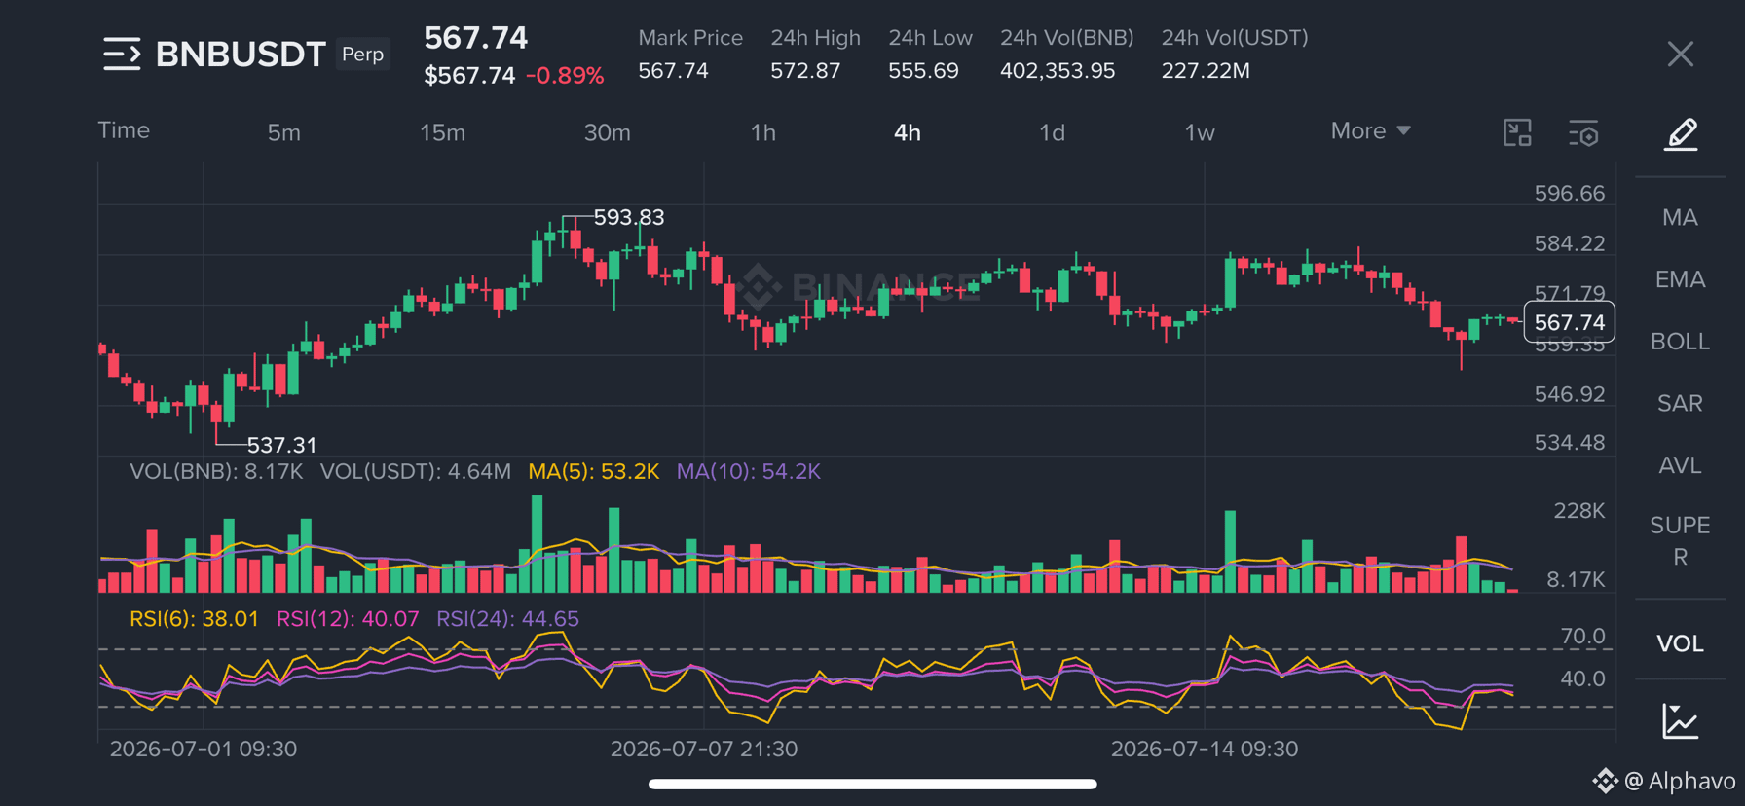Tap the current price label 567.74 on axis
Screen dimensions: 1745x806
(1569, 322)
